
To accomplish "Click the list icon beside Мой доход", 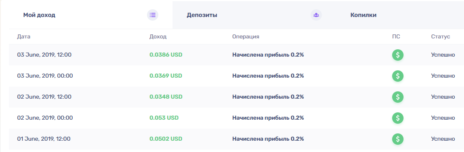I will (x=153, y=15).
